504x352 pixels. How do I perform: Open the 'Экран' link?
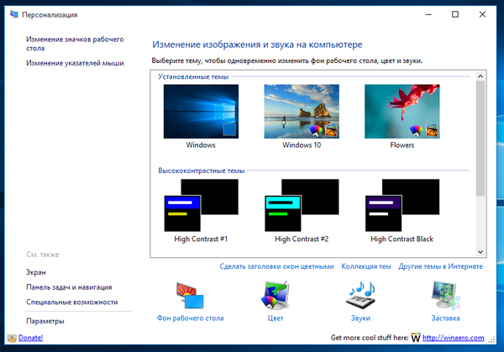click(36, 272)
